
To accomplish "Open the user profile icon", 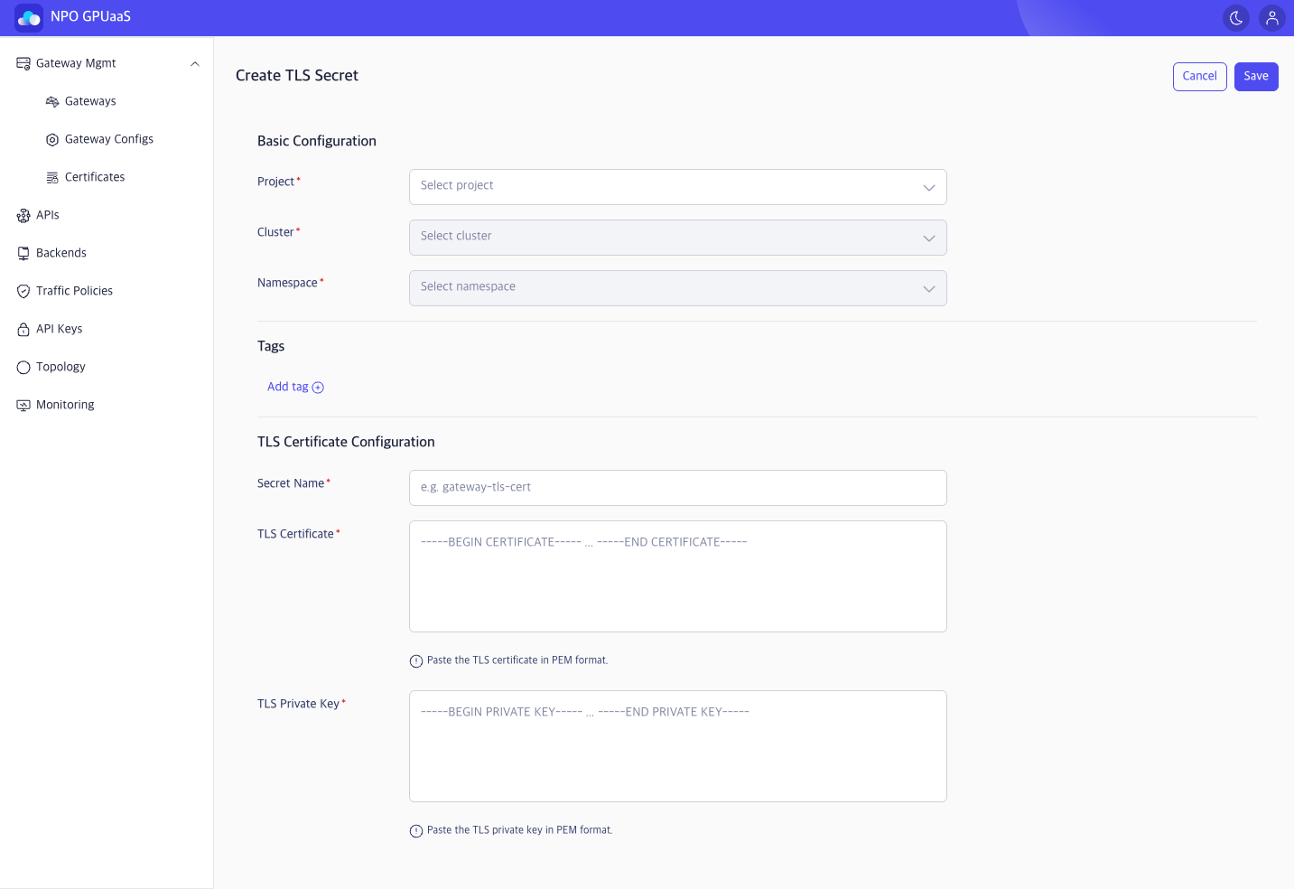I will click(1272, 18).
